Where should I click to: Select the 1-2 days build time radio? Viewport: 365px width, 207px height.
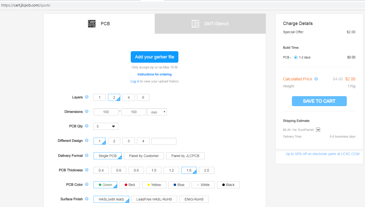(x=296, y=57)
